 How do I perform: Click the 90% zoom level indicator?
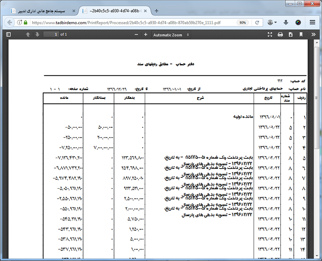tap(243, 23)
